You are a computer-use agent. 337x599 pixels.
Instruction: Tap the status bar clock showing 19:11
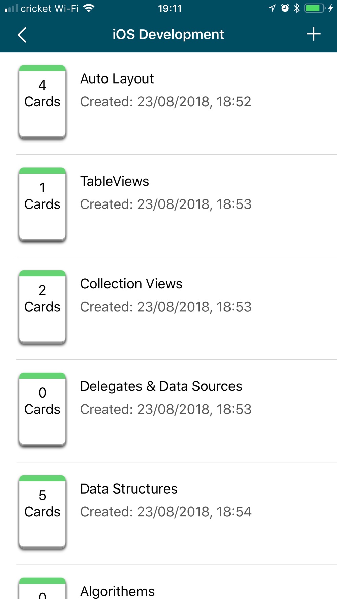coord(170,8)
